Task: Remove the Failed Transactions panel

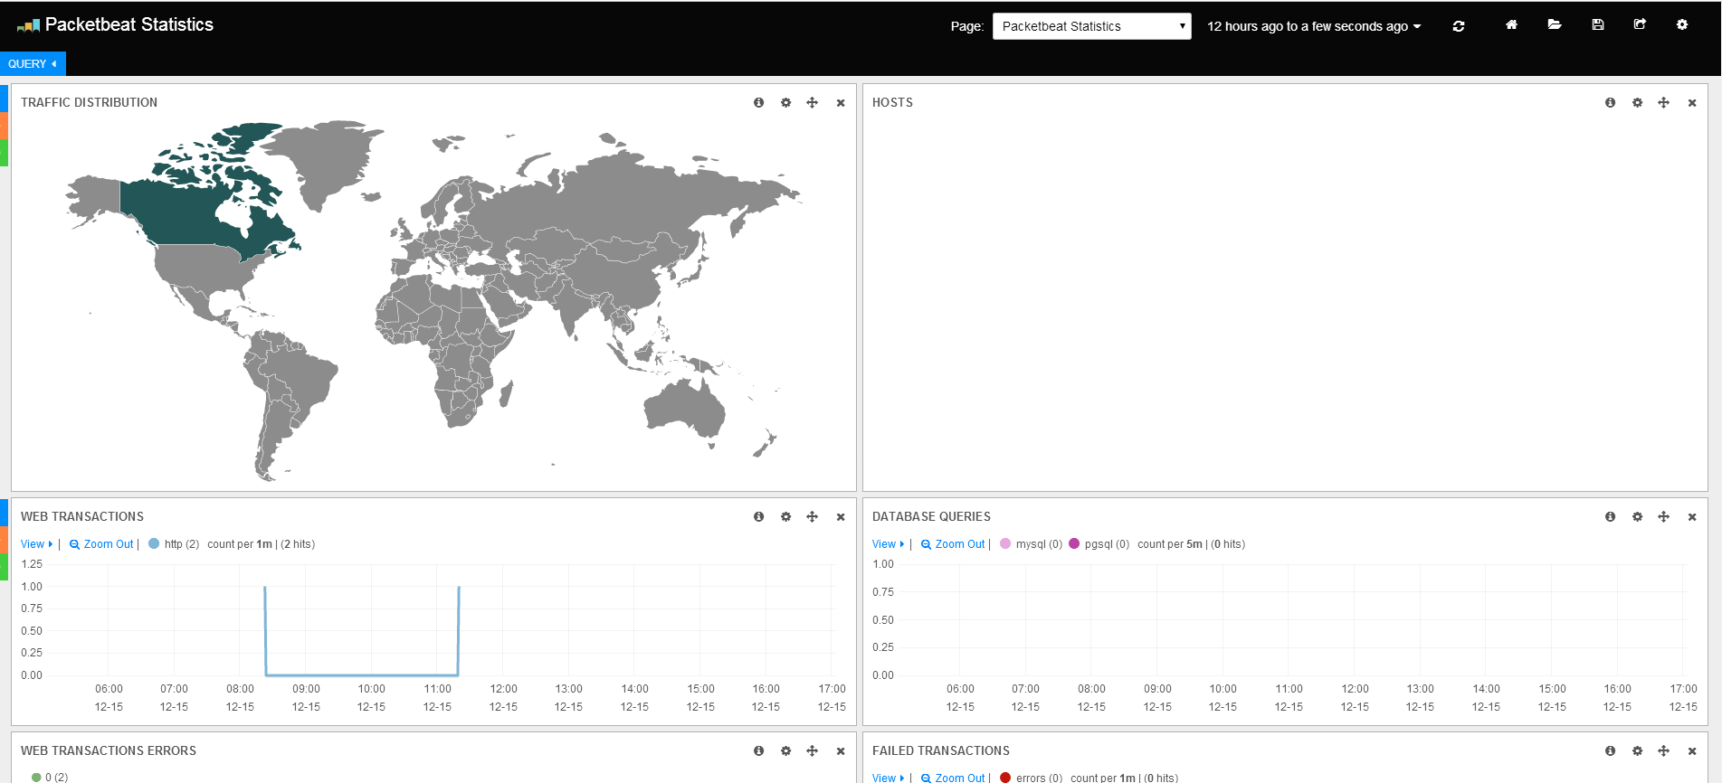Action: tap(1692, 751)
